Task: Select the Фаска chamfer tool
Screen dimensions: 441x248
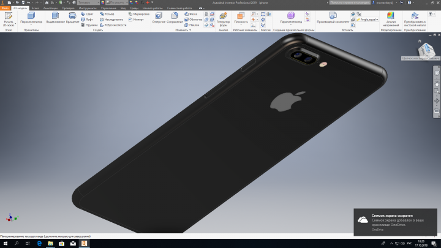Action: (x=191, y=13)
